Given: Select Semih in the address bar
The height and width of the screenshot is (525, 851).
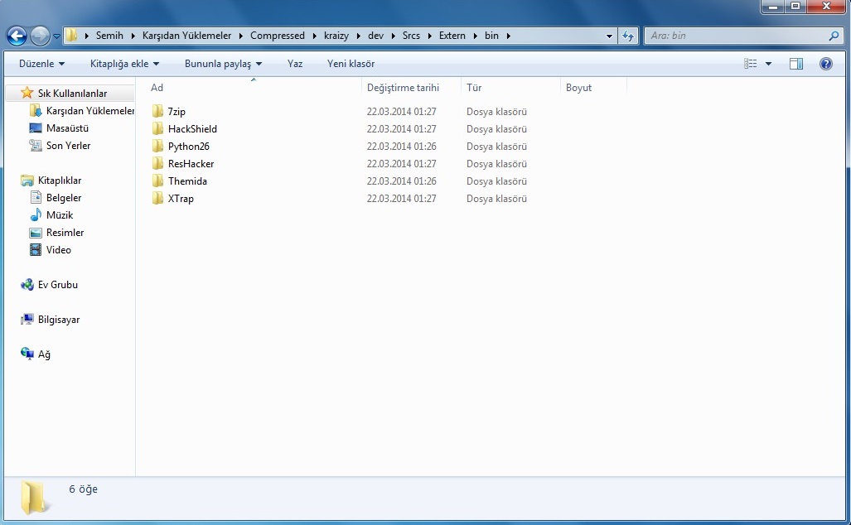Looking at the screenshot, I should (x=109, y=36).
